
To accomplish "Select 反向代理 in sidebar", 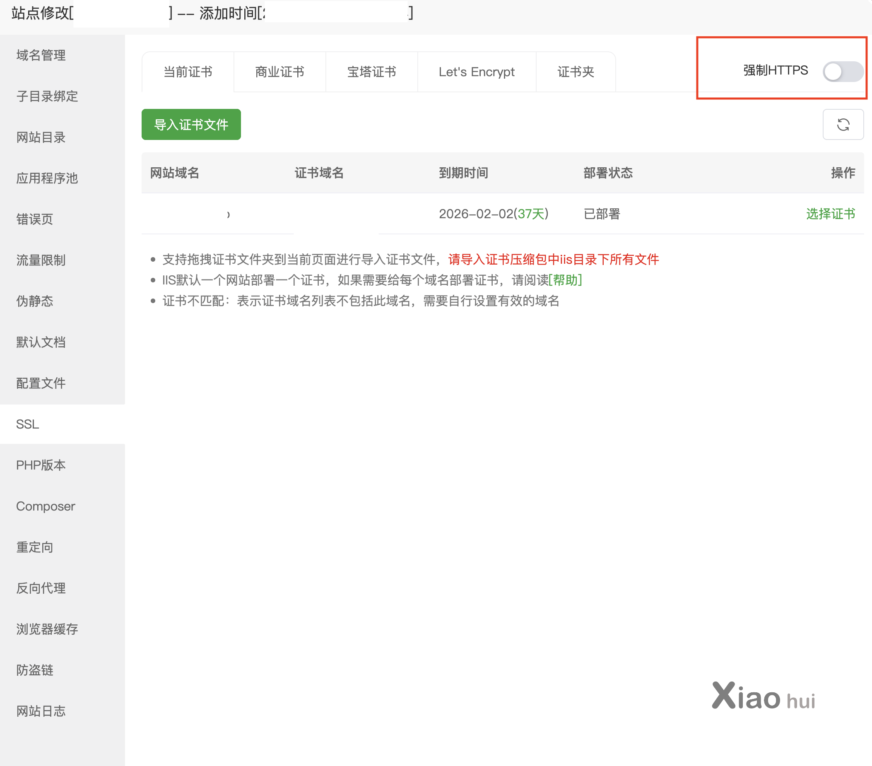I will tap(41, 588).
